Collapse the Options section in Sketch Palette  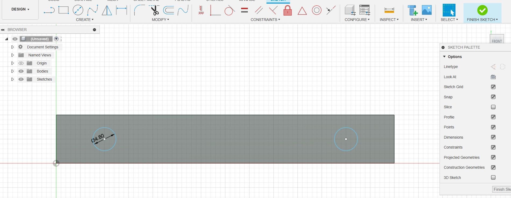point(444,57)
